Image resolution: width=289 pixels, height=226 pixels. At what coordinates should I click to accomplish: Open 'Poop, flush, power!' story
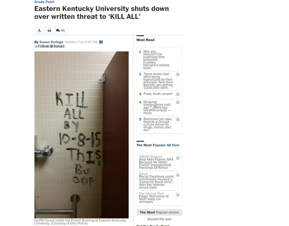point(158,94)
